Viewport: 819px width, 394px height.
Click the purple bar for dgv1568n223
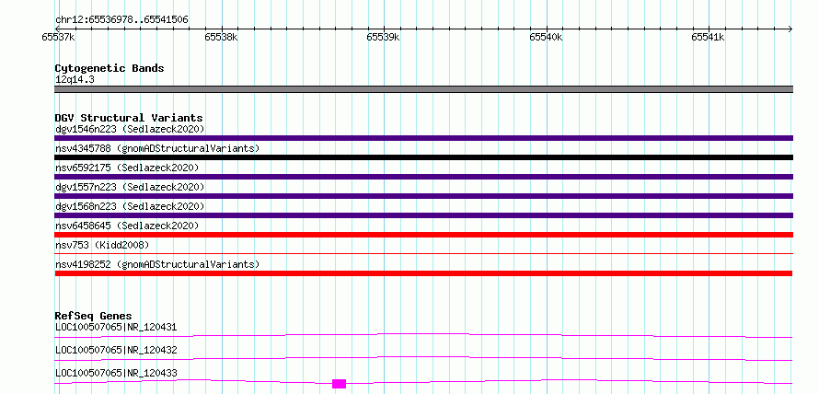tap(423, 215)
